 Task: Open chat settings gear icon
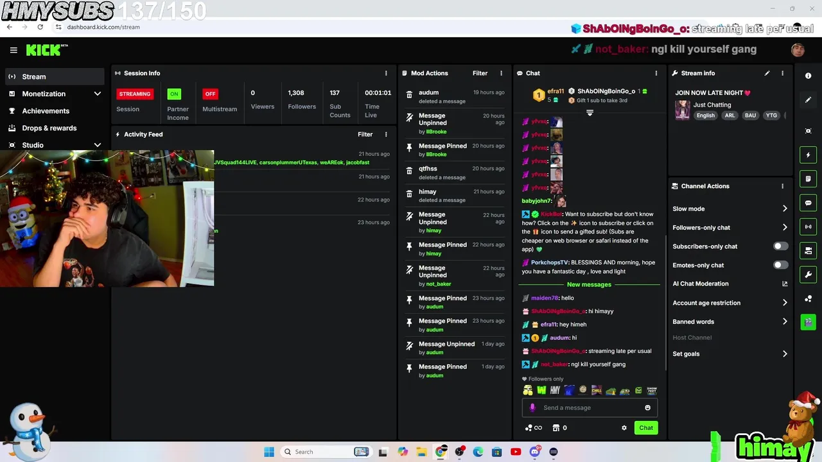(x=624, y=428)
